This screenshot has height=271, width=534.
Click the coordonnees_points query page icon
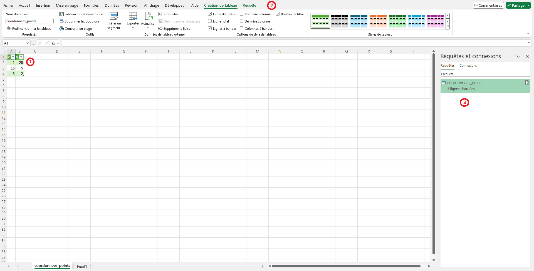click(x=527, y=83)
